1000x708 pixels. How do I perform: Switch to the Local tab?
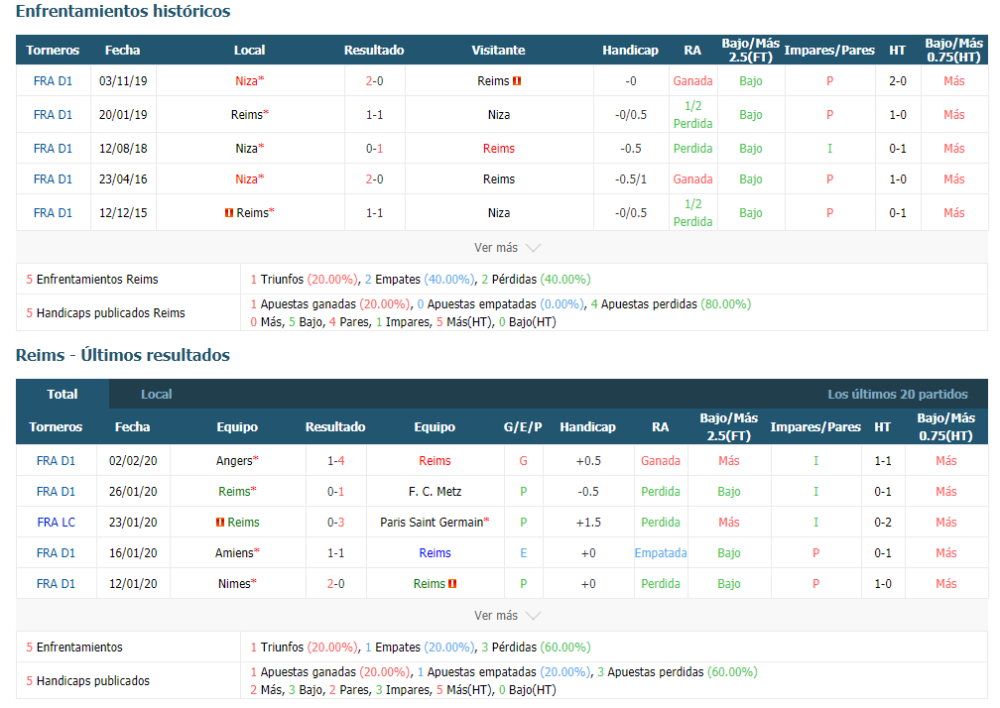point(157,394)
